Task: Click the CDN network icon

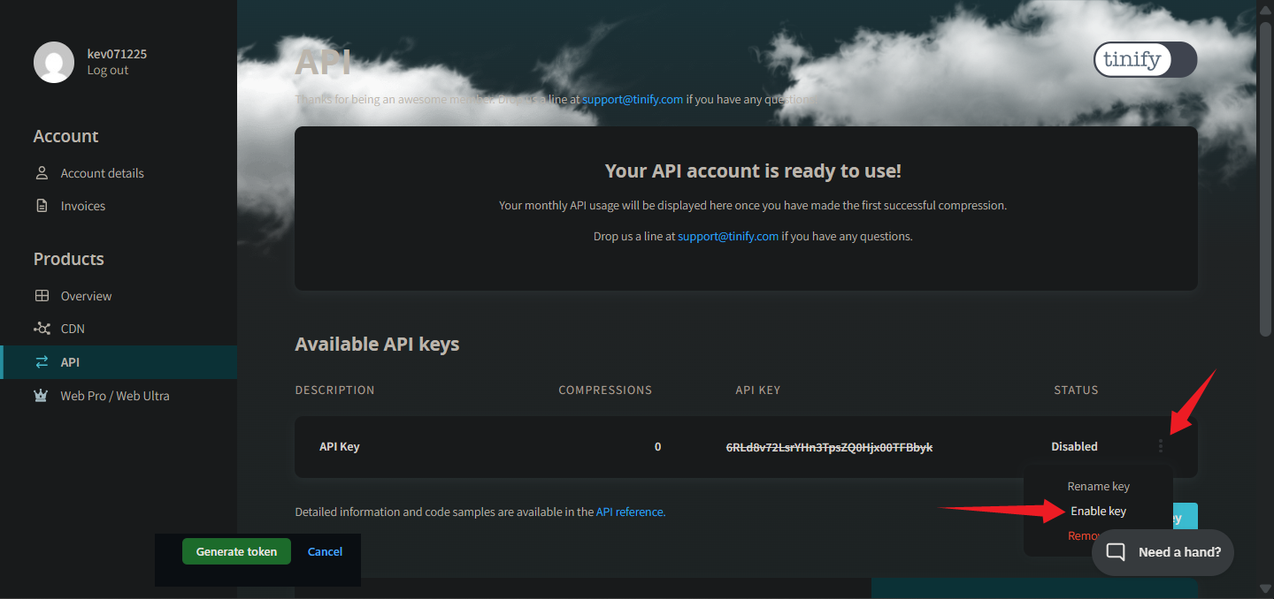Action: coord(42,329)
